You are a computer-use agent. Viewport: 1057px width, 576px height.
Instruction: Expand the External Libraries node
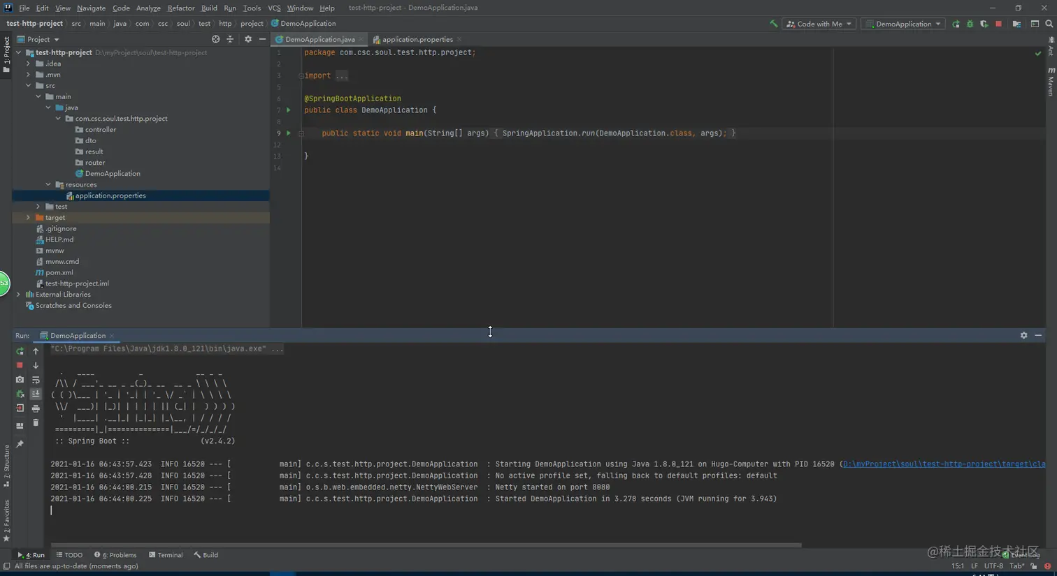coord(19,295)
